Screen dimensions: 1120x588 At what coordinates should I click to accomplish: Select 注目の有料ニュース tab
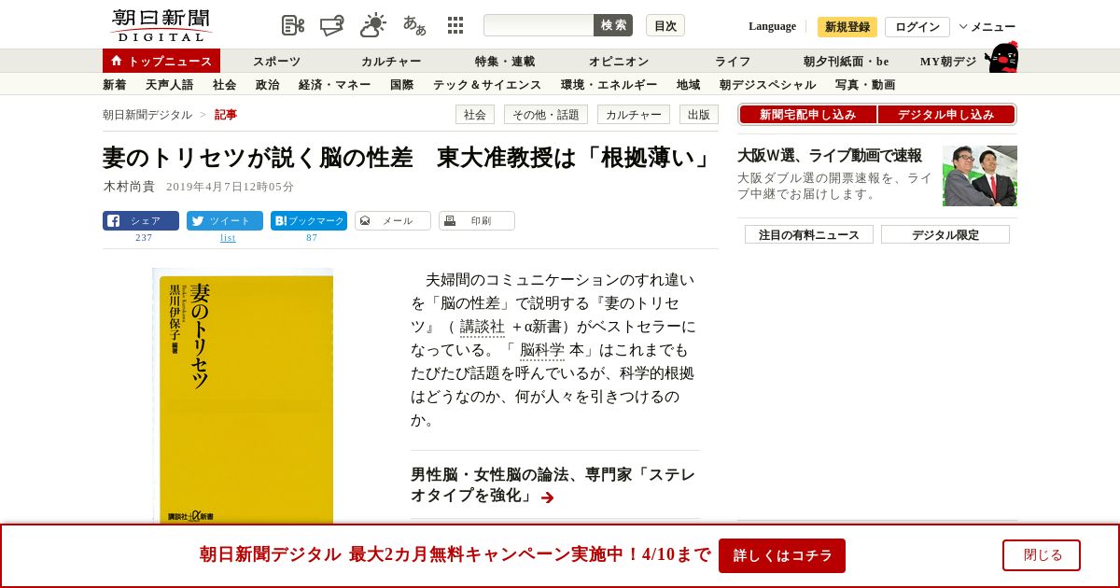pyautogui.click(x=809, y=234)
